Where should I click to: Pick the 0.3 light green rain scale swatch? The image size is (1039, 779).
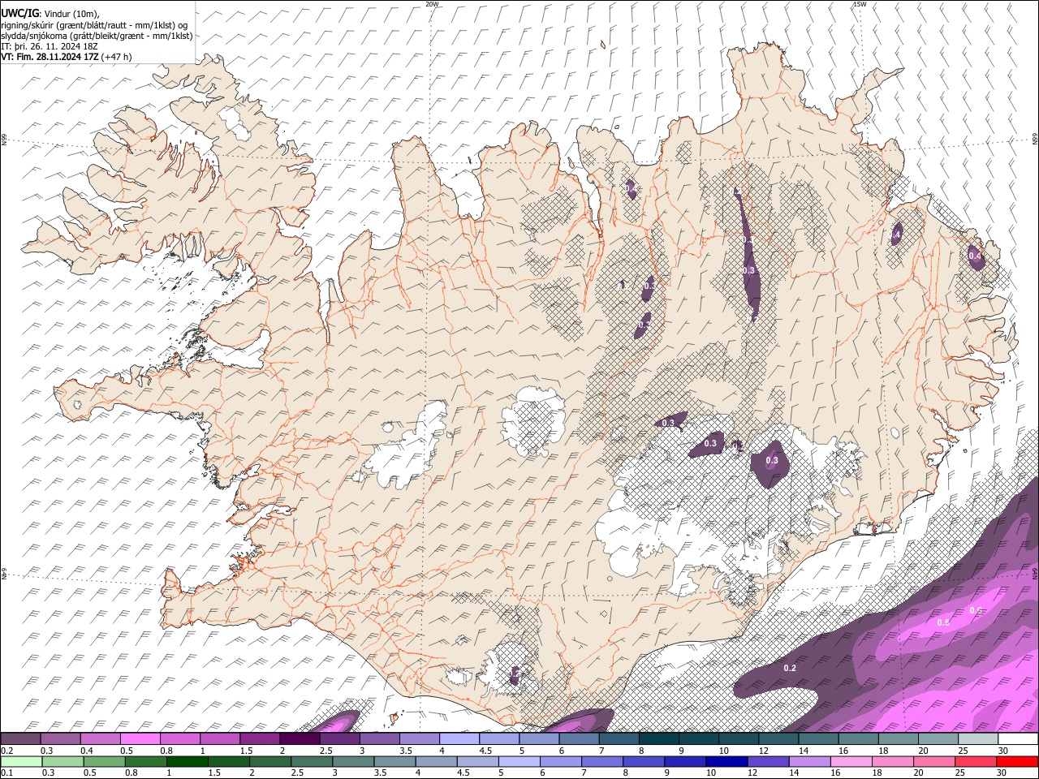click(x=63, y=761)
